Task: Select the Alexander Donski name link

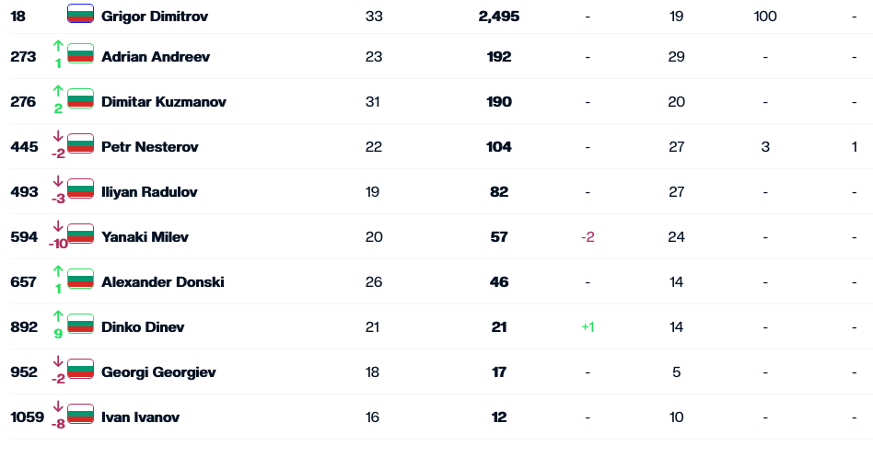Action: point(163,282)
